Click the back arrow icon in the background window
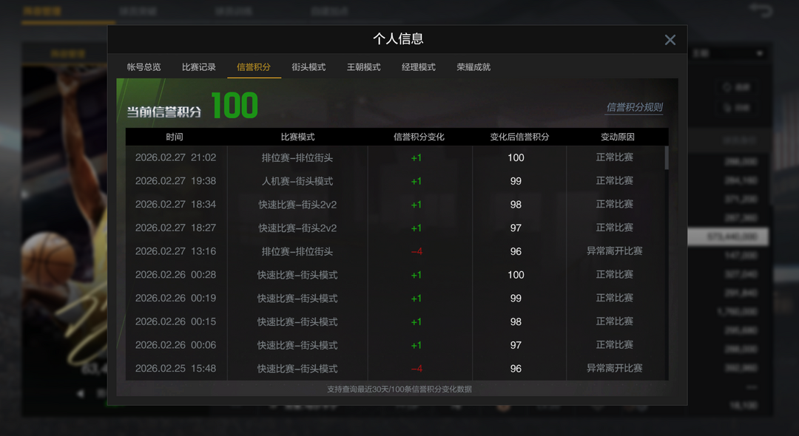 (x=761, y=10)
